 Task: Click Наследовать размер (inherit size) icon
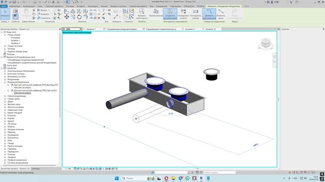tap(196, 14)
